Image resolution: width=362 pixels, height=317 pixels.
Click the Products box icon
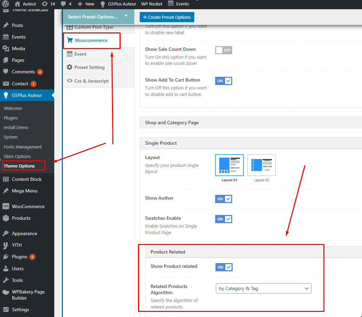pos(6,218)
